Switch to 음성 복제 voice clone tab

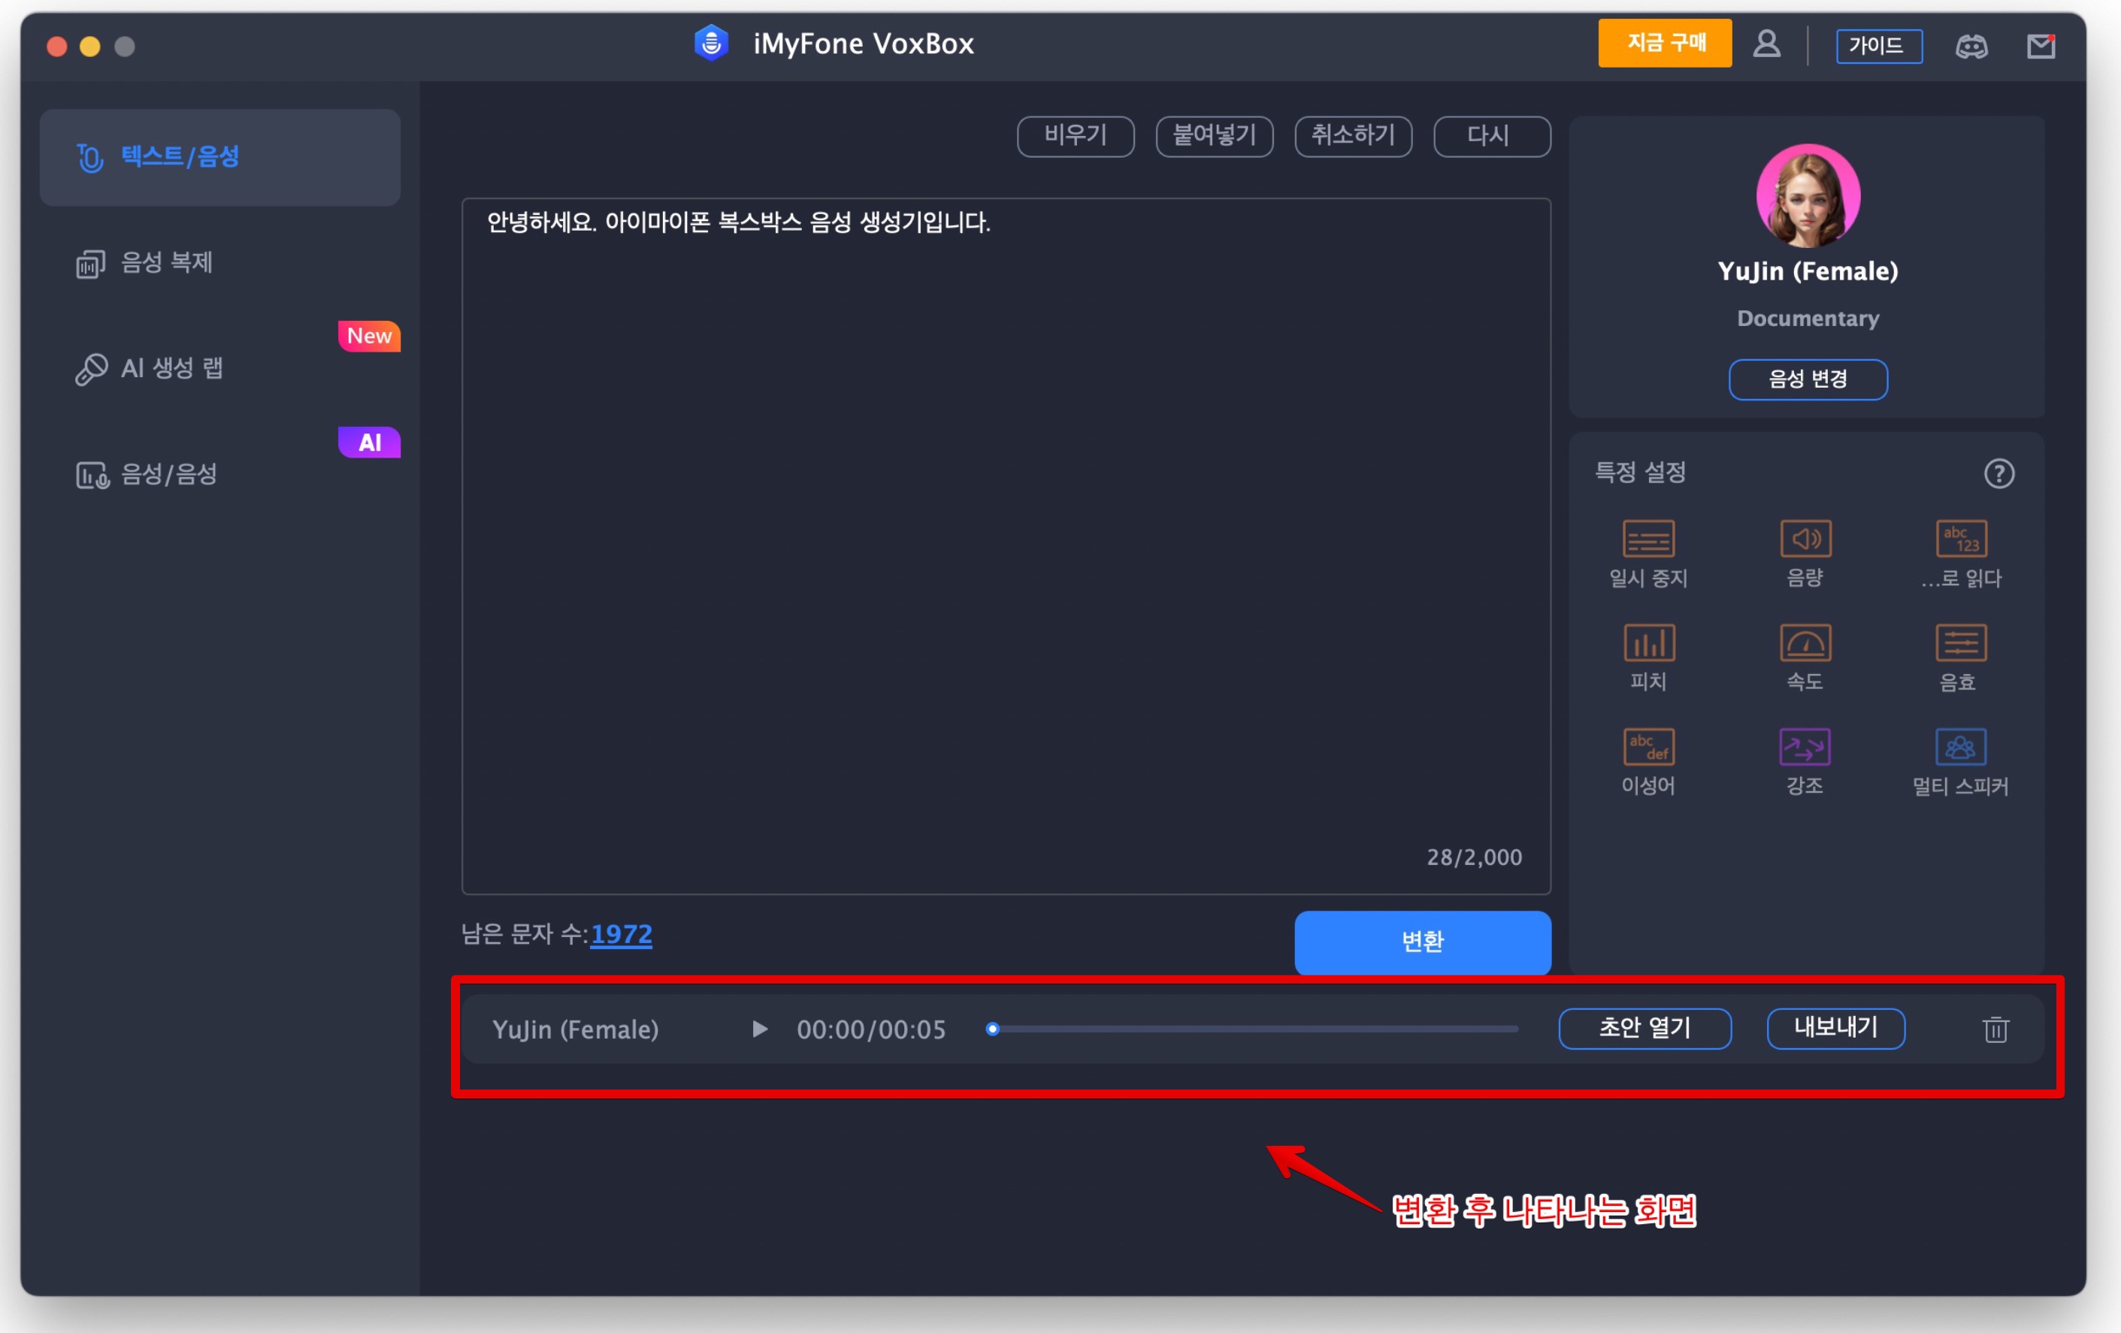[168, 262]
